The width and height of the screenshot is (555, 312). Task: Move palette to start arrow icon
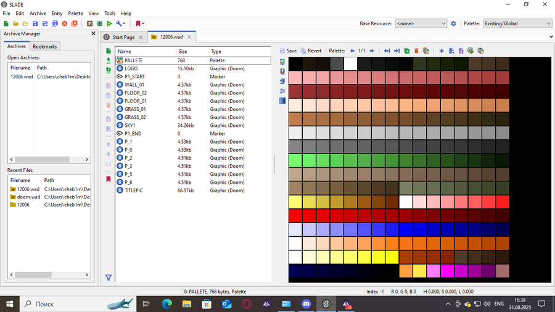(x=387, y=51)
